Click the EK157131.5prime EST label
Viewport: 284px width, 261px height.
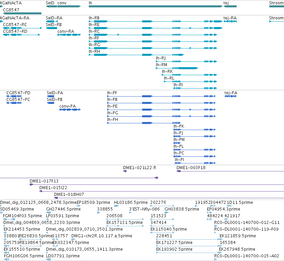coord(124,223)
